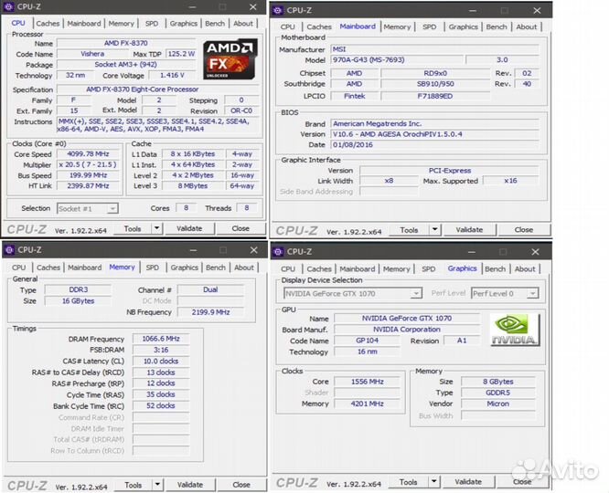
Task: Click Validate in the Graphics window
Action: tap(468, 482)
